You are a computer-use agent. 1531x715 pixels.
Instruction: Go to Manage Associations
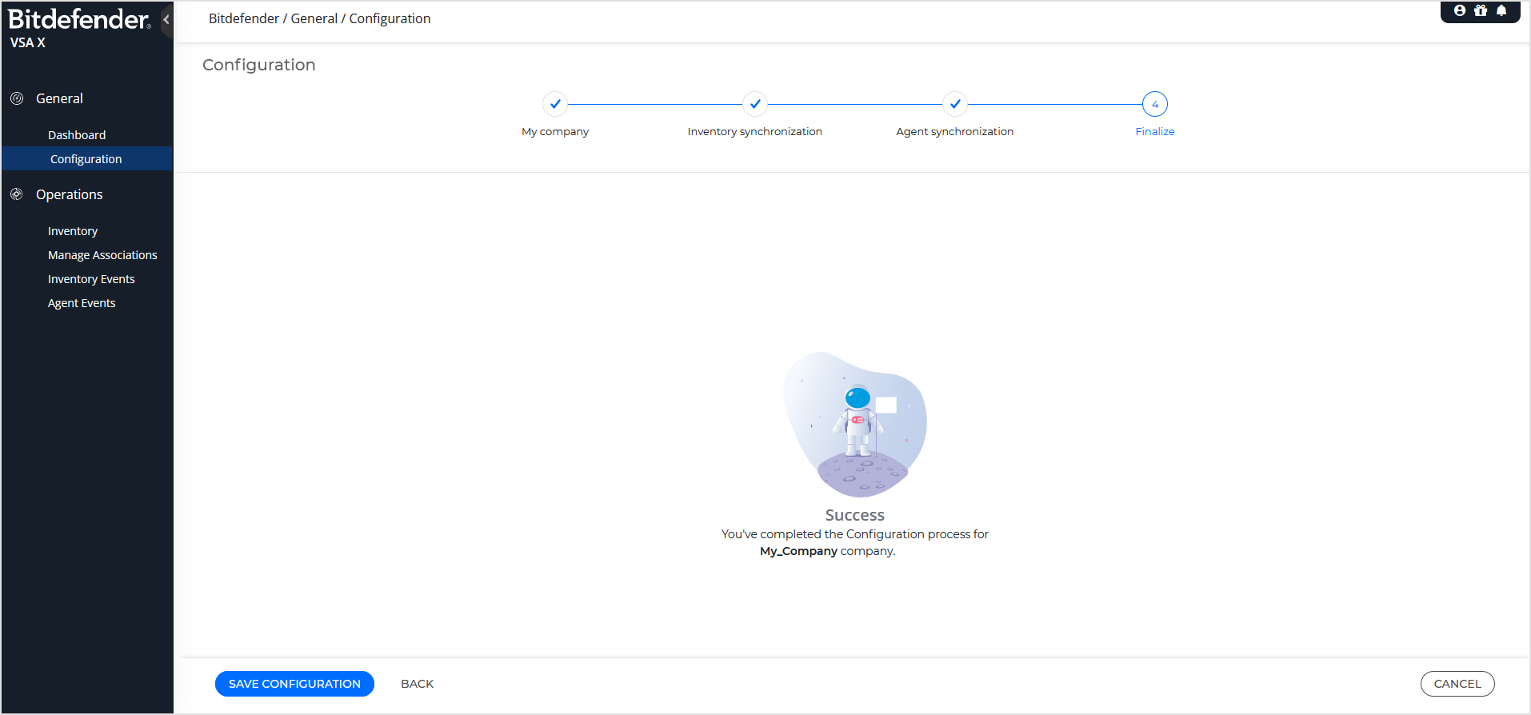pos(102,255)
